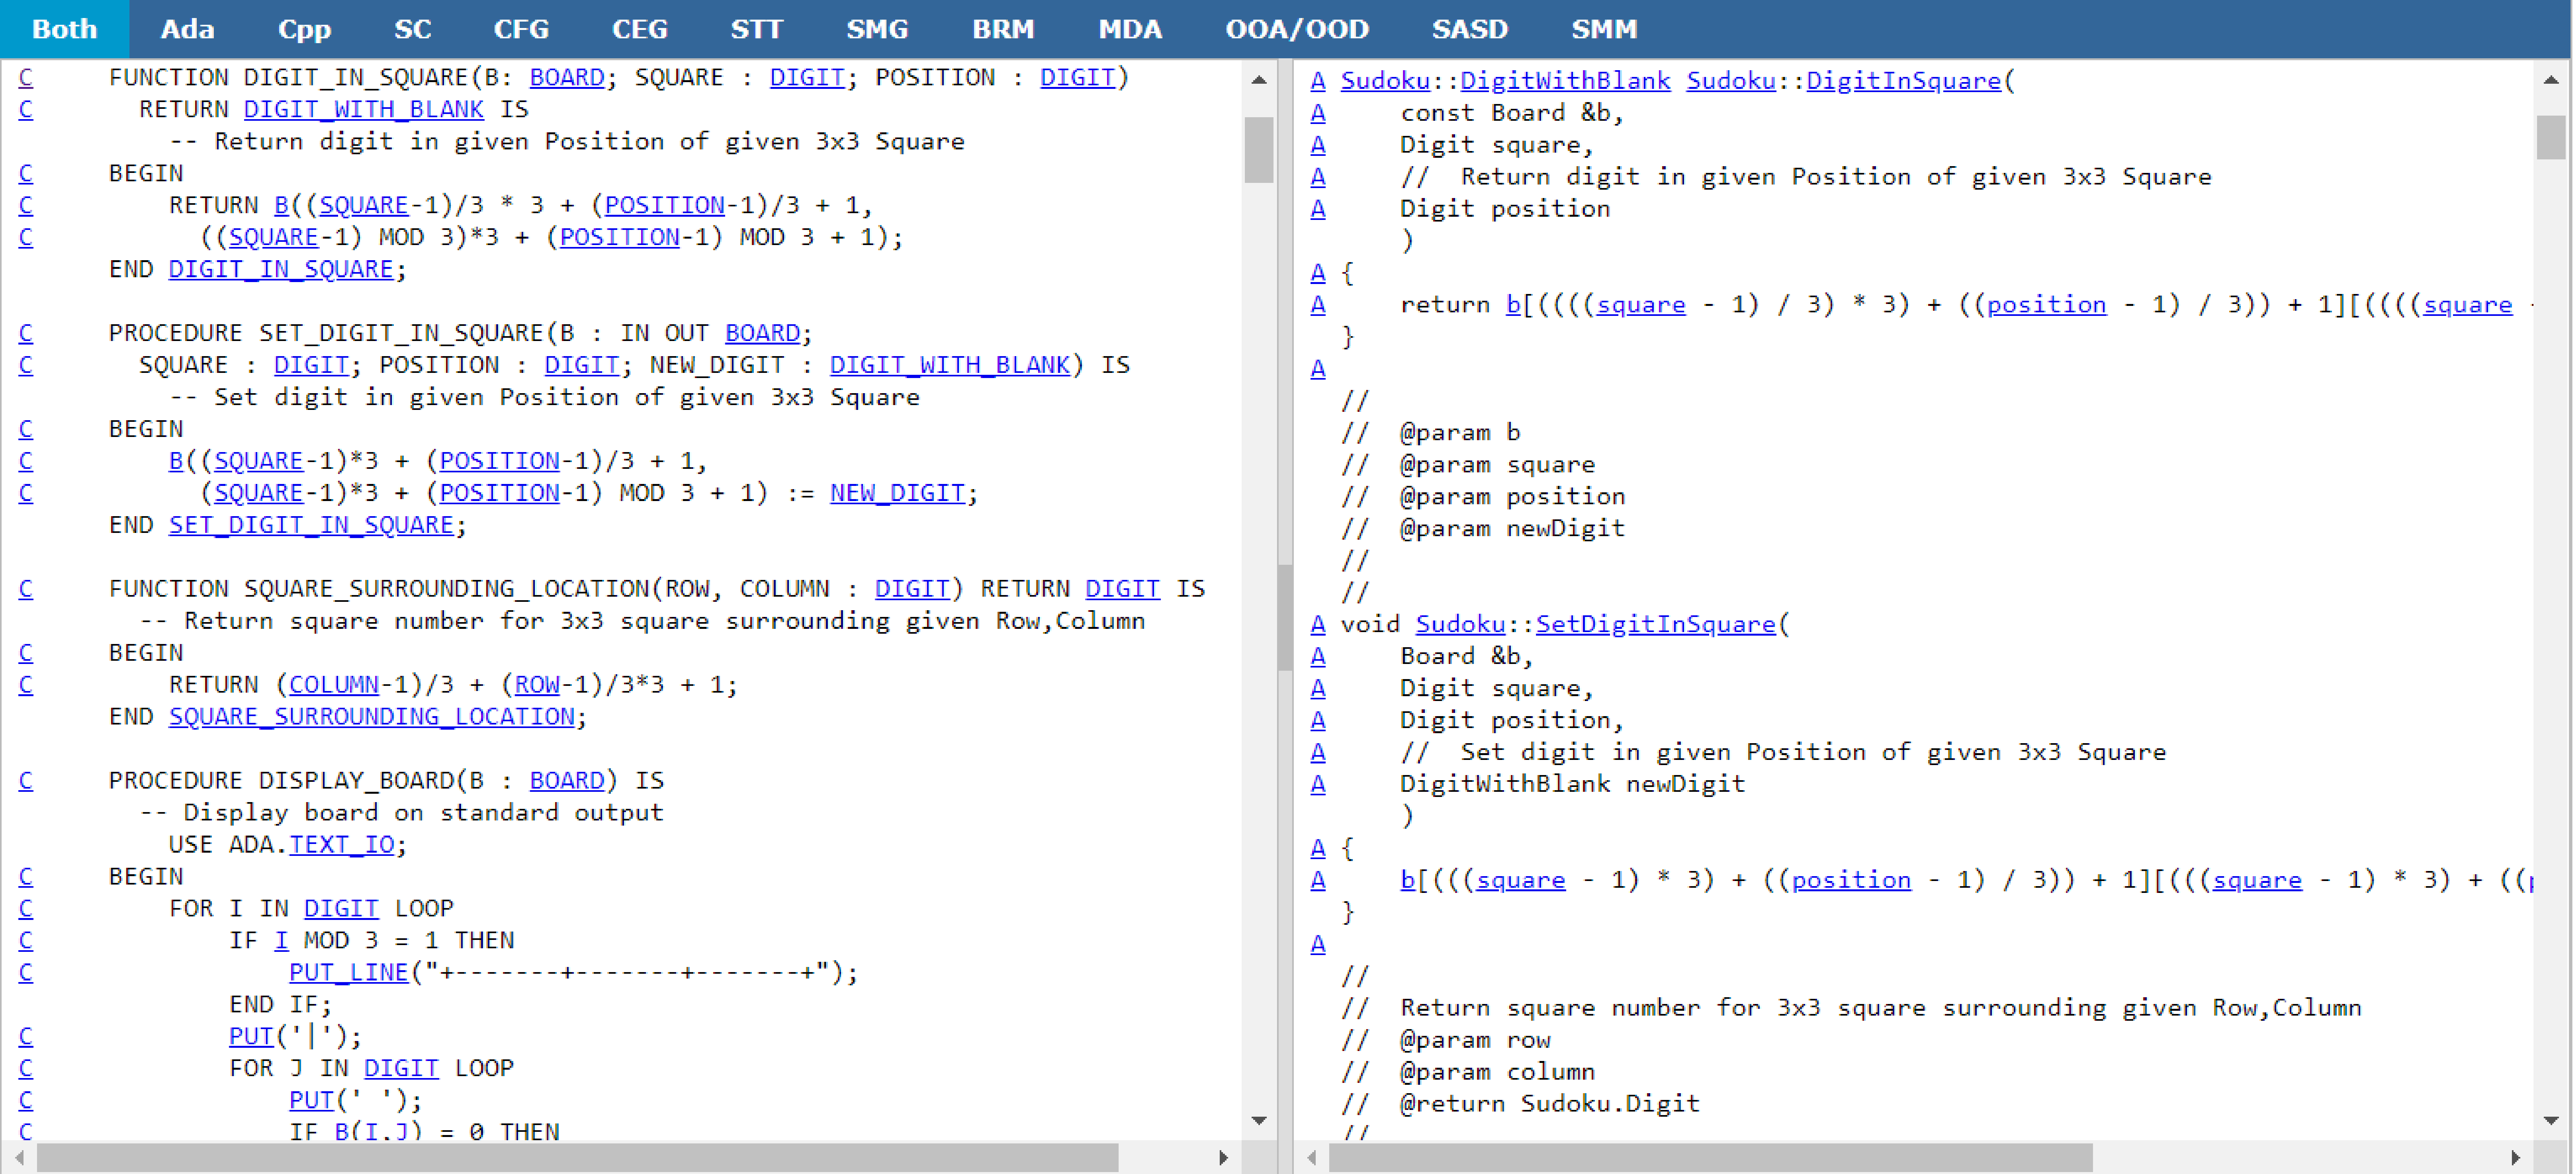Click DIGIT link in FOR I IN loop

point(341,909)
